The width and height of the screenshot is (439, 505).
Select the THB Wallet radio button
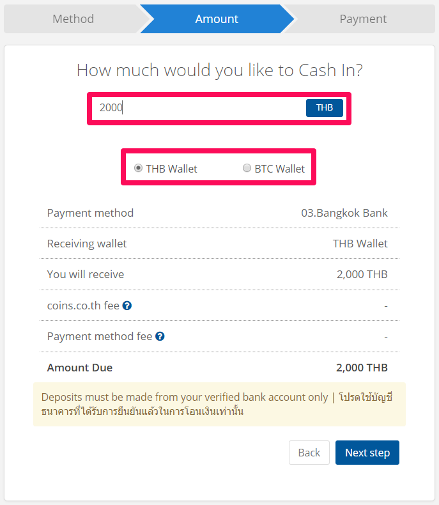138,168
